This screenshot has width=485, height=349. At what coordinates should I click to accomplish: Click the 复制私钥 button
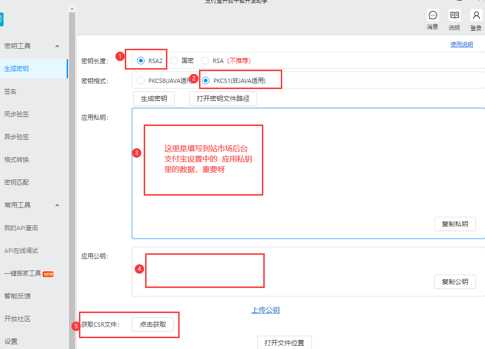pyautogui.click(x=455, y=224)
